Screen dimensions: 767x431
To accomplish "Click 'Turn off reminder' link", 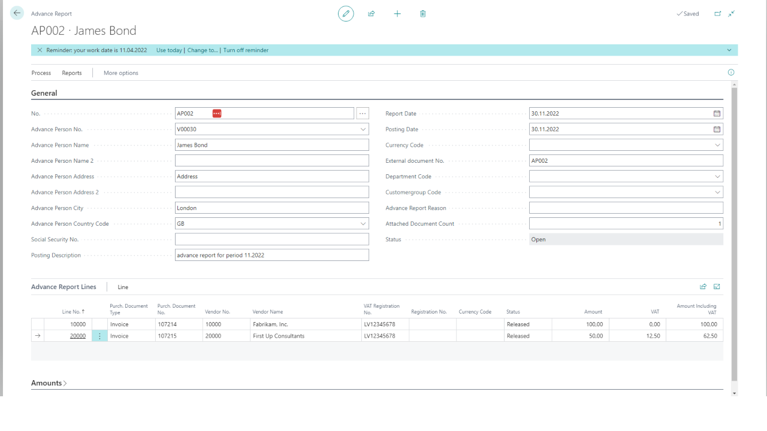I will tap(246, 50).
